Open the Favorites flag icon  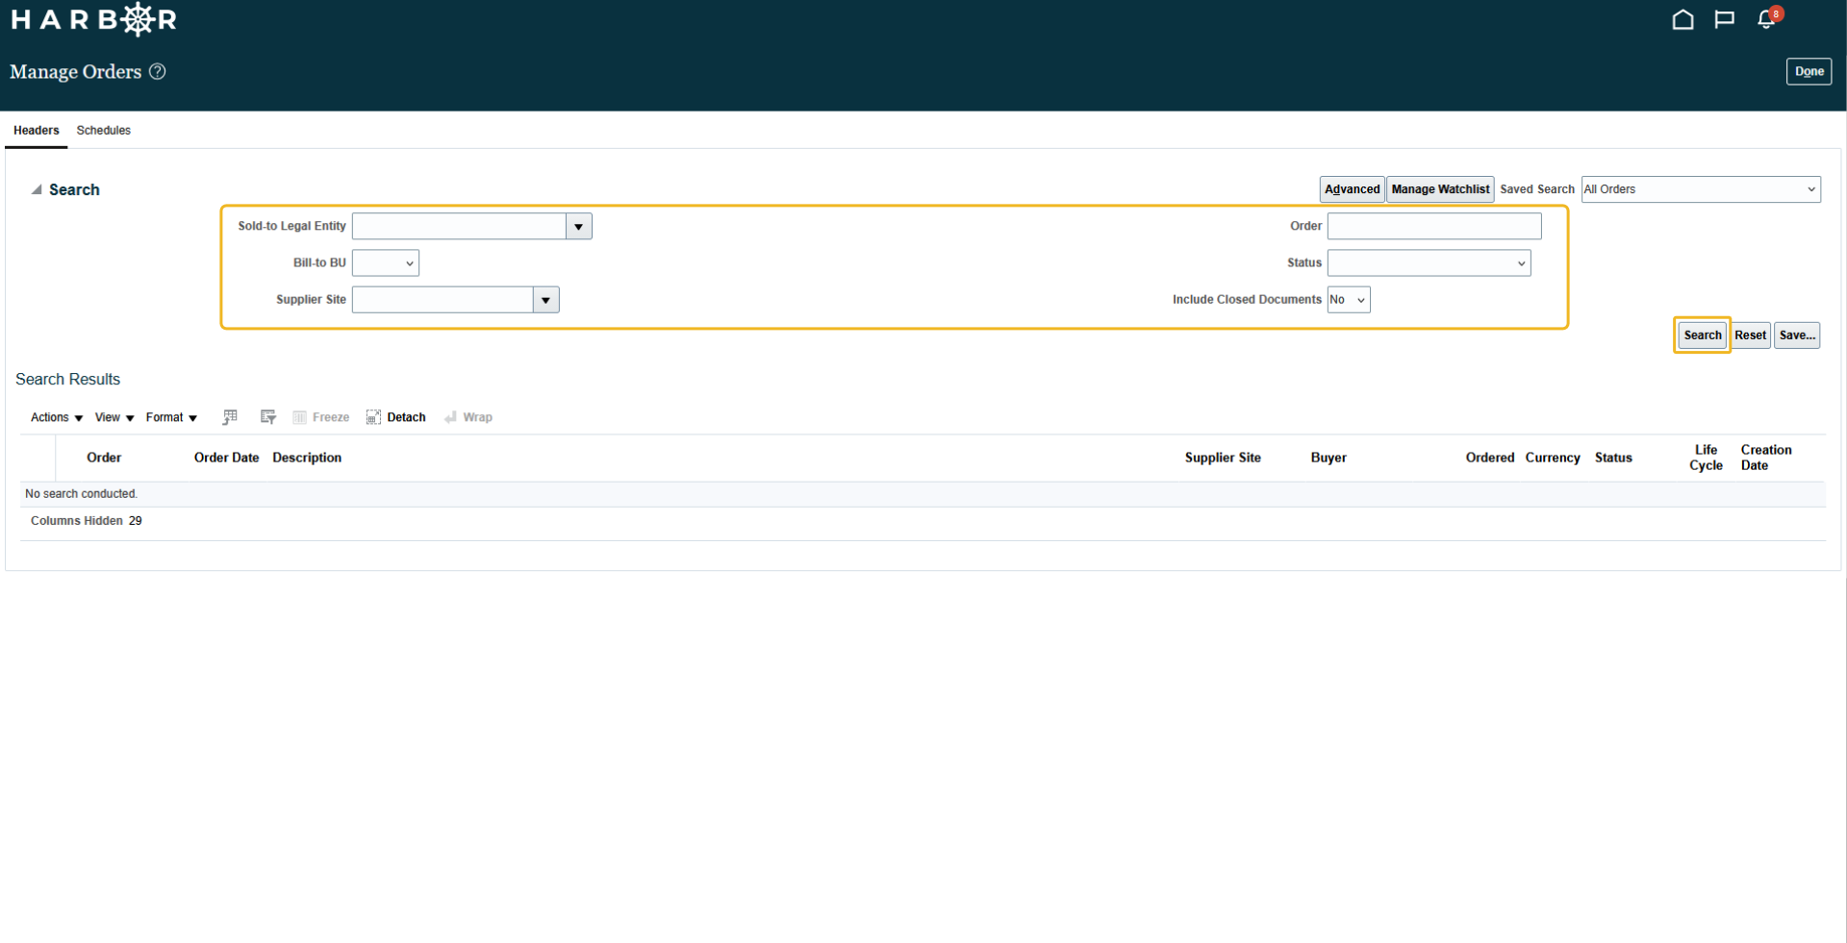(1724, 19)
